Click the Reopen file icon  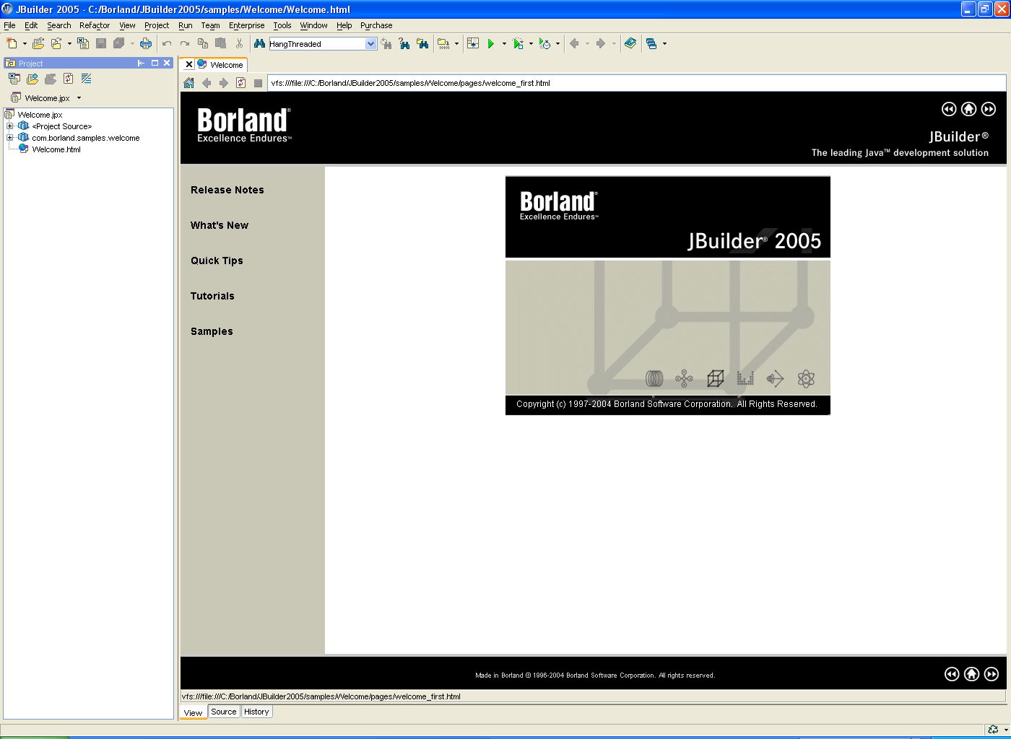click(56, 43)
